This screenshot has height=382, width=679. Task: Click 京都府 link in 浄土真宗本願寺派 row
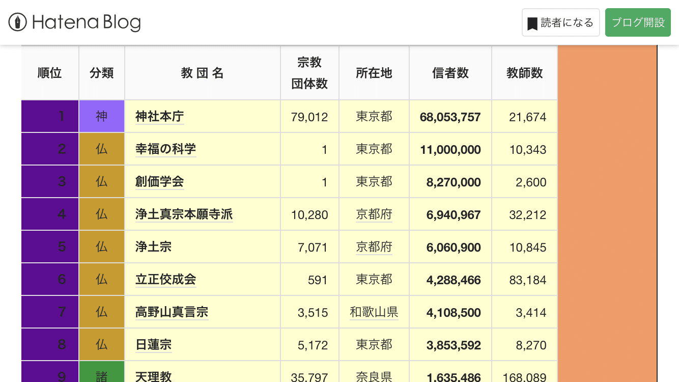click(374, 214)
